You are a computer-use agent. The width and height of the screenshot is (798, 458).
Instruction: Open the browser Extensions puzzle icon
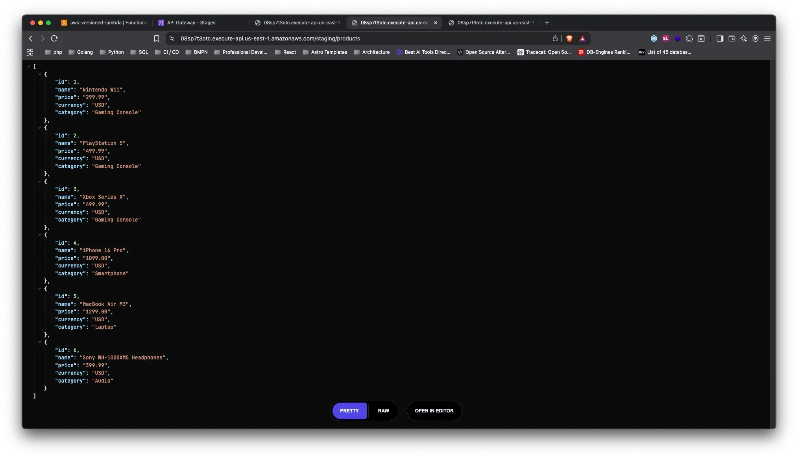coord(689,38)
